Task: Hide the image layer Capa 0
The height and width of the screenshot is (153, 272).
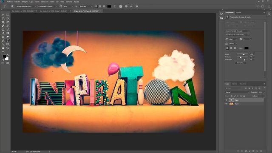Action: coord(227,104)
